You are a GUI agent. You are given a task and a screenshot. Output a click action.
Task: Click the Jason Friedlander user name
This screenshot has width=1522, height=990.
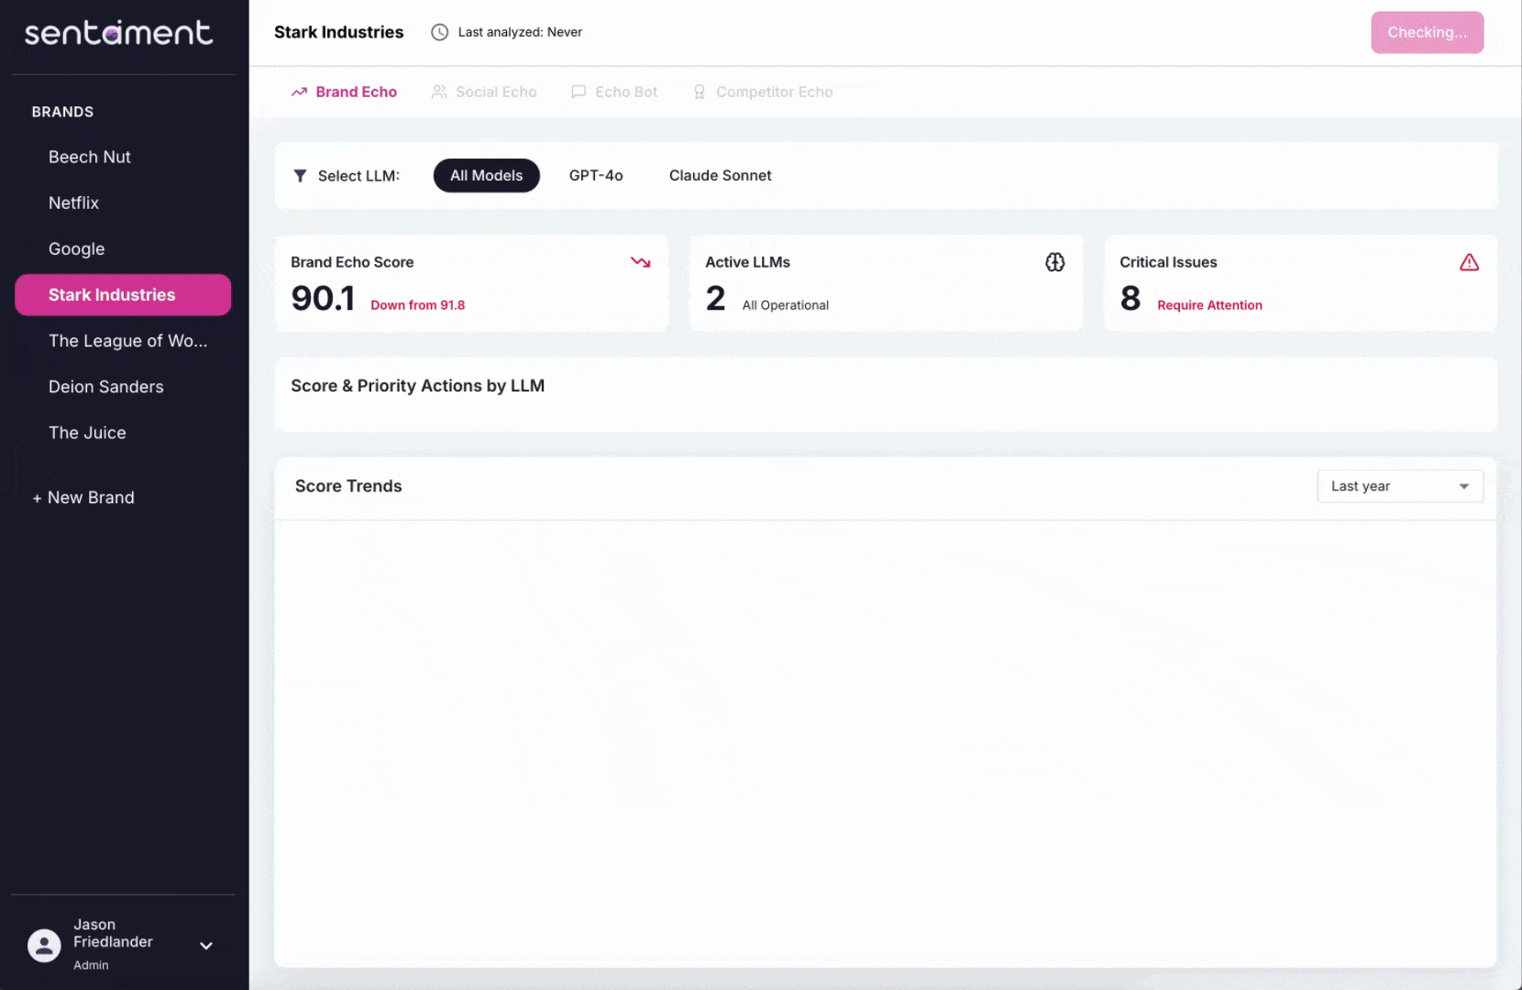[x=113, y=933]
